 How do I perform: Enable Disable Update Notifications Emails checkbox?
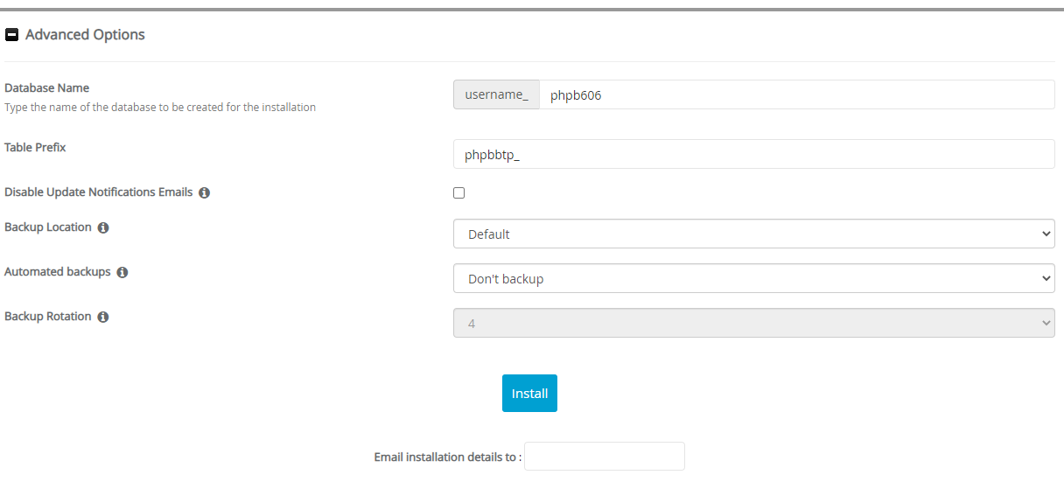pyautogui.click(x=459, y=192)
